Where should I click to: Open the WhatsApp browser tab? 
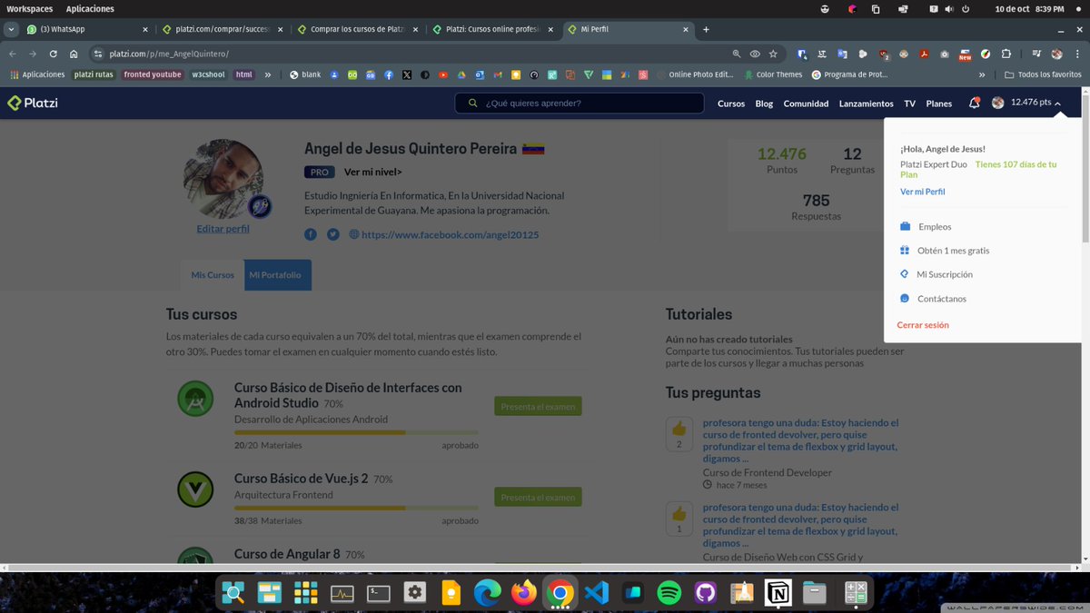tap(86, 29)
